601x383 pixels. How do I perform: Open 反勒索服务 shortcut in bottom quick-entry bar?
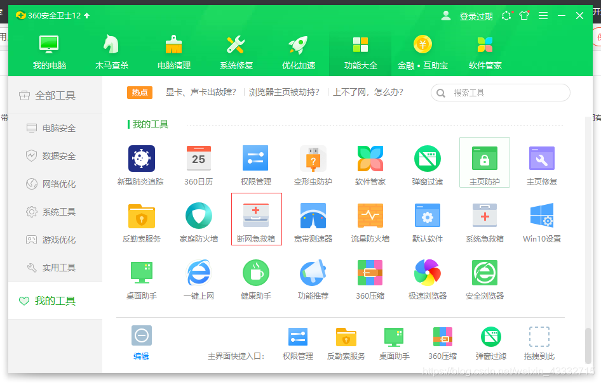(346, 343)
